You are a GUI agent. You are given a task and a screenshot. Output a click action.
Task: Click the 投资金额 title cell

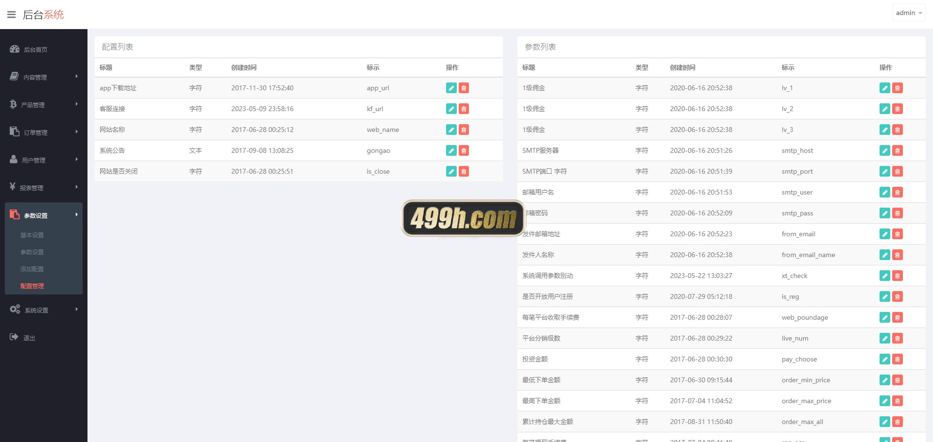[535, 359]
